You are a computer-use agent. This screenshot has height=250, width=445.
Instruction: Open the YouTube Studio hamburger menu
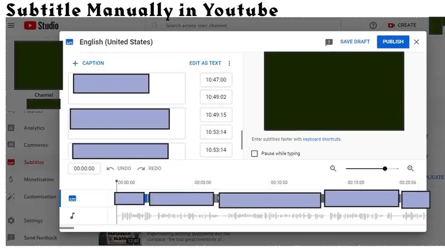(11, 25)
